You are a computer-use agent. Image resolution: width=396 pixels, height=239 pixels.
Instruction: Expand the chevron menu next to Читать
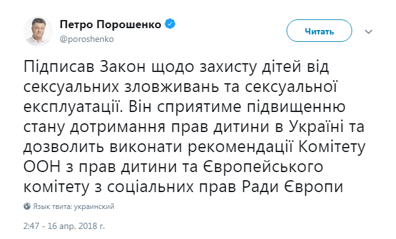pos(368,31)
